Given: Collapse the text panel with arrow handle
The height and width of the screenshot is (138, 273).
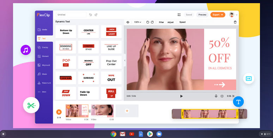Looking at the screenshot, I should click(x=125, y=60).
